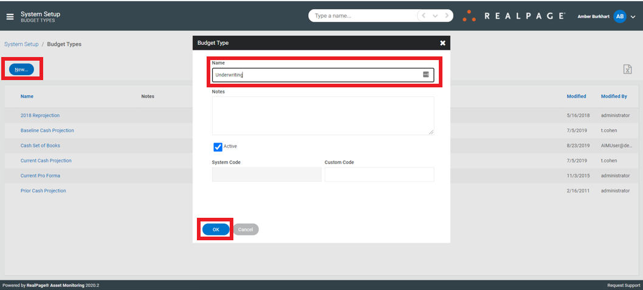Open Prior Cash Projection entry
Screen dimensions: 643x290
tap(43, 191)
